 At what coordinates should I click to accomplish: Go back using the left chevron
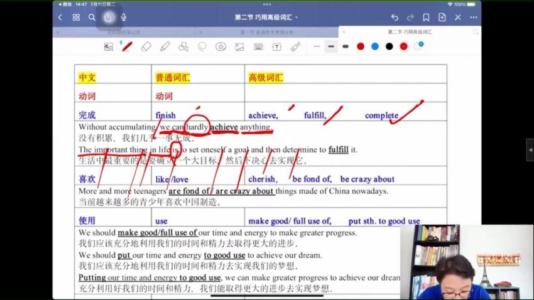[x=60, y=18]
